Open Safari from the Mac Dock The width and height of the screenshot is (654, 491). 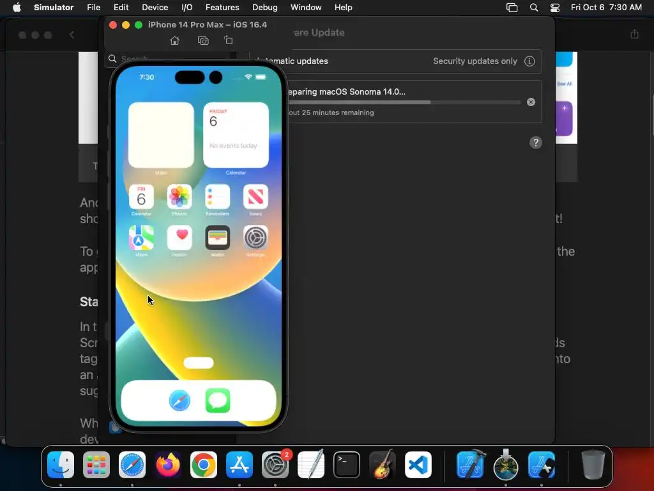(132, 465)
